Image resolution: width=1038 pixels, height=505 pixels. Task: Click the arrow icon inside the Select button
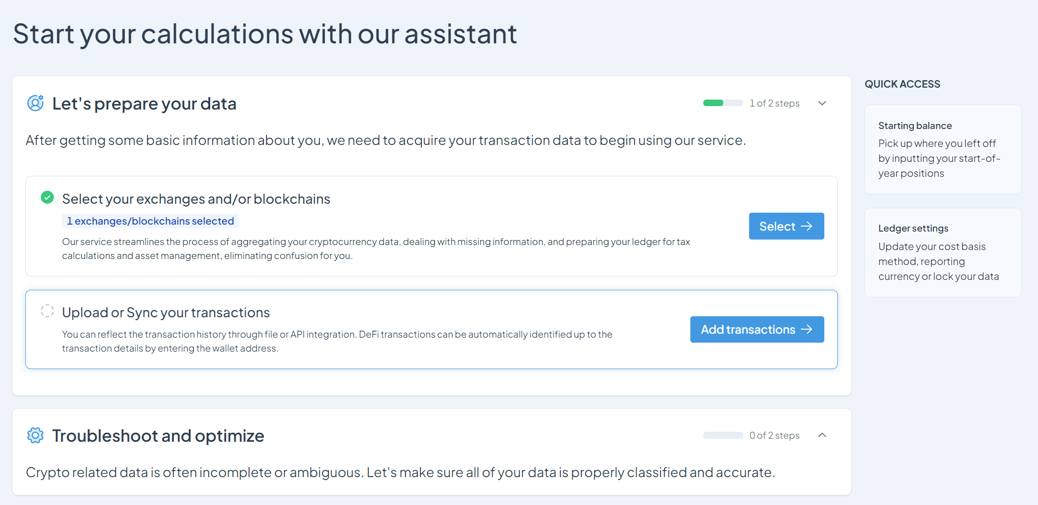click(806, 226)
